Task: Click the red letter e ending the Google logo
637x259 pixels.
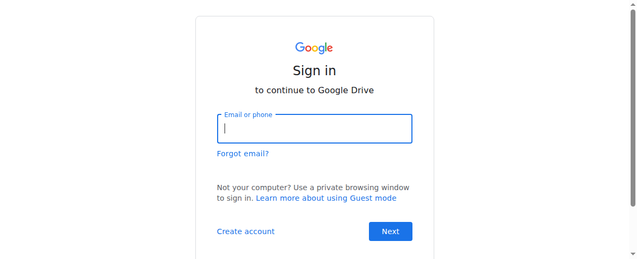Action: click(x=330, y=49)
